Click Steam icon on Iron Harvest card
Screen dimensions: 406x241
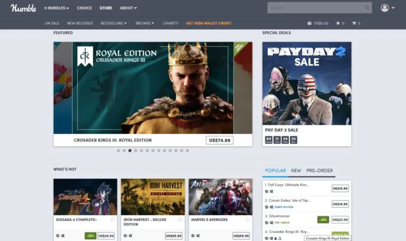click(125, 236)
